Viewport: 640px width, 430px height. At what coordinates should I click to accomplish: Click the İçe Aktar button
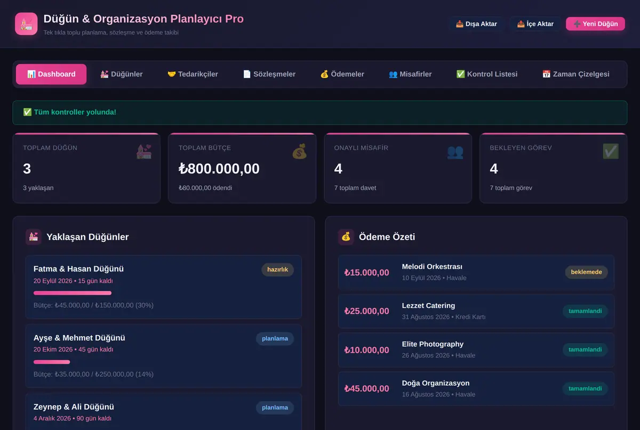coord(535,24)
